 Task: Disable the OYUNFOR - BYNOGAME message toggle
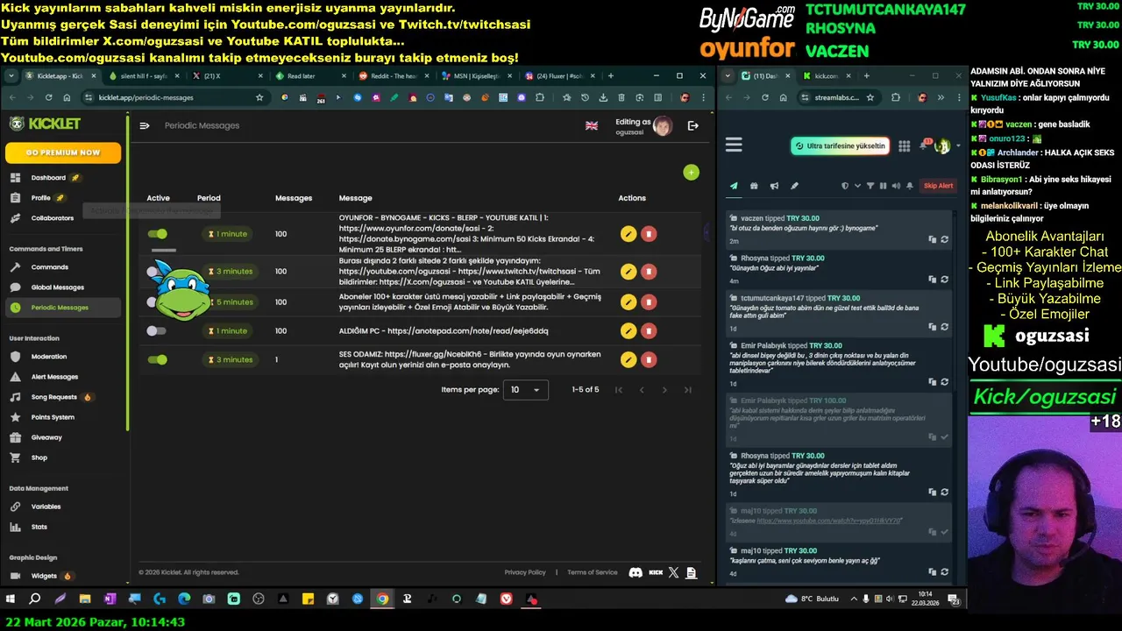[158, 234]
